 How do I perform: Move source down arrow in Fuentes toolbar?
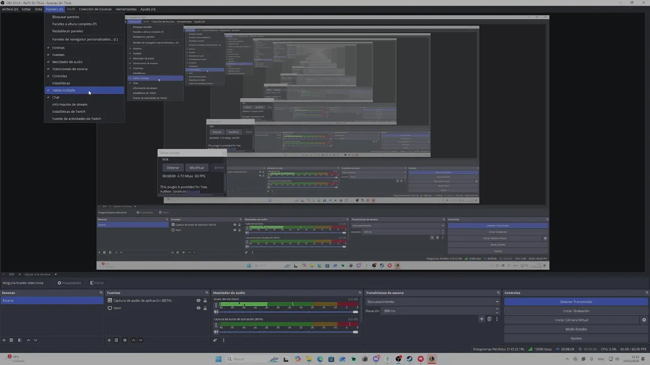(x=141, y=340)
